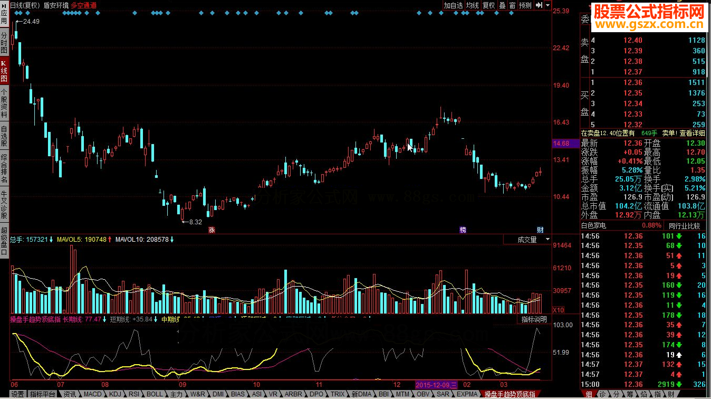Select DPO indicator tab

(316, 394)
